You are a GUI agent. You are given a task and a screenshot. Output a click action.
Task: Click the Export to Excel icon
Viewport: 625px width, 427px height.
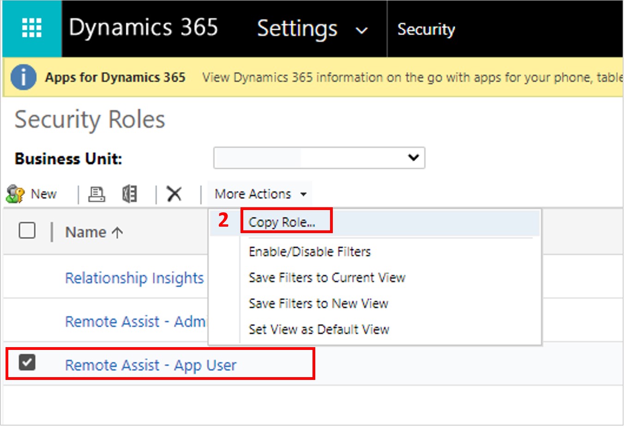(x=130, y=194)
